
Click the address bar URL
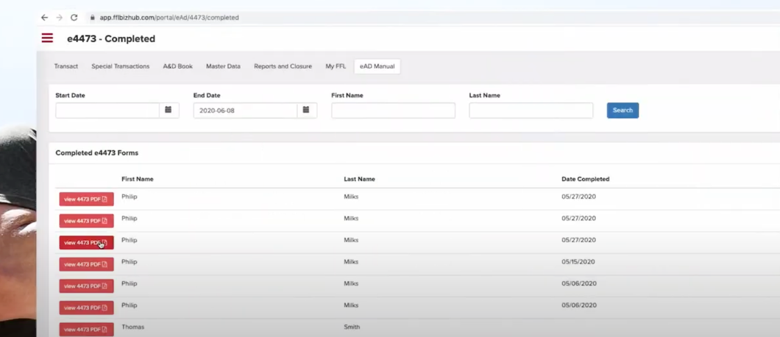pyautogui.click(x=169, y=18)
